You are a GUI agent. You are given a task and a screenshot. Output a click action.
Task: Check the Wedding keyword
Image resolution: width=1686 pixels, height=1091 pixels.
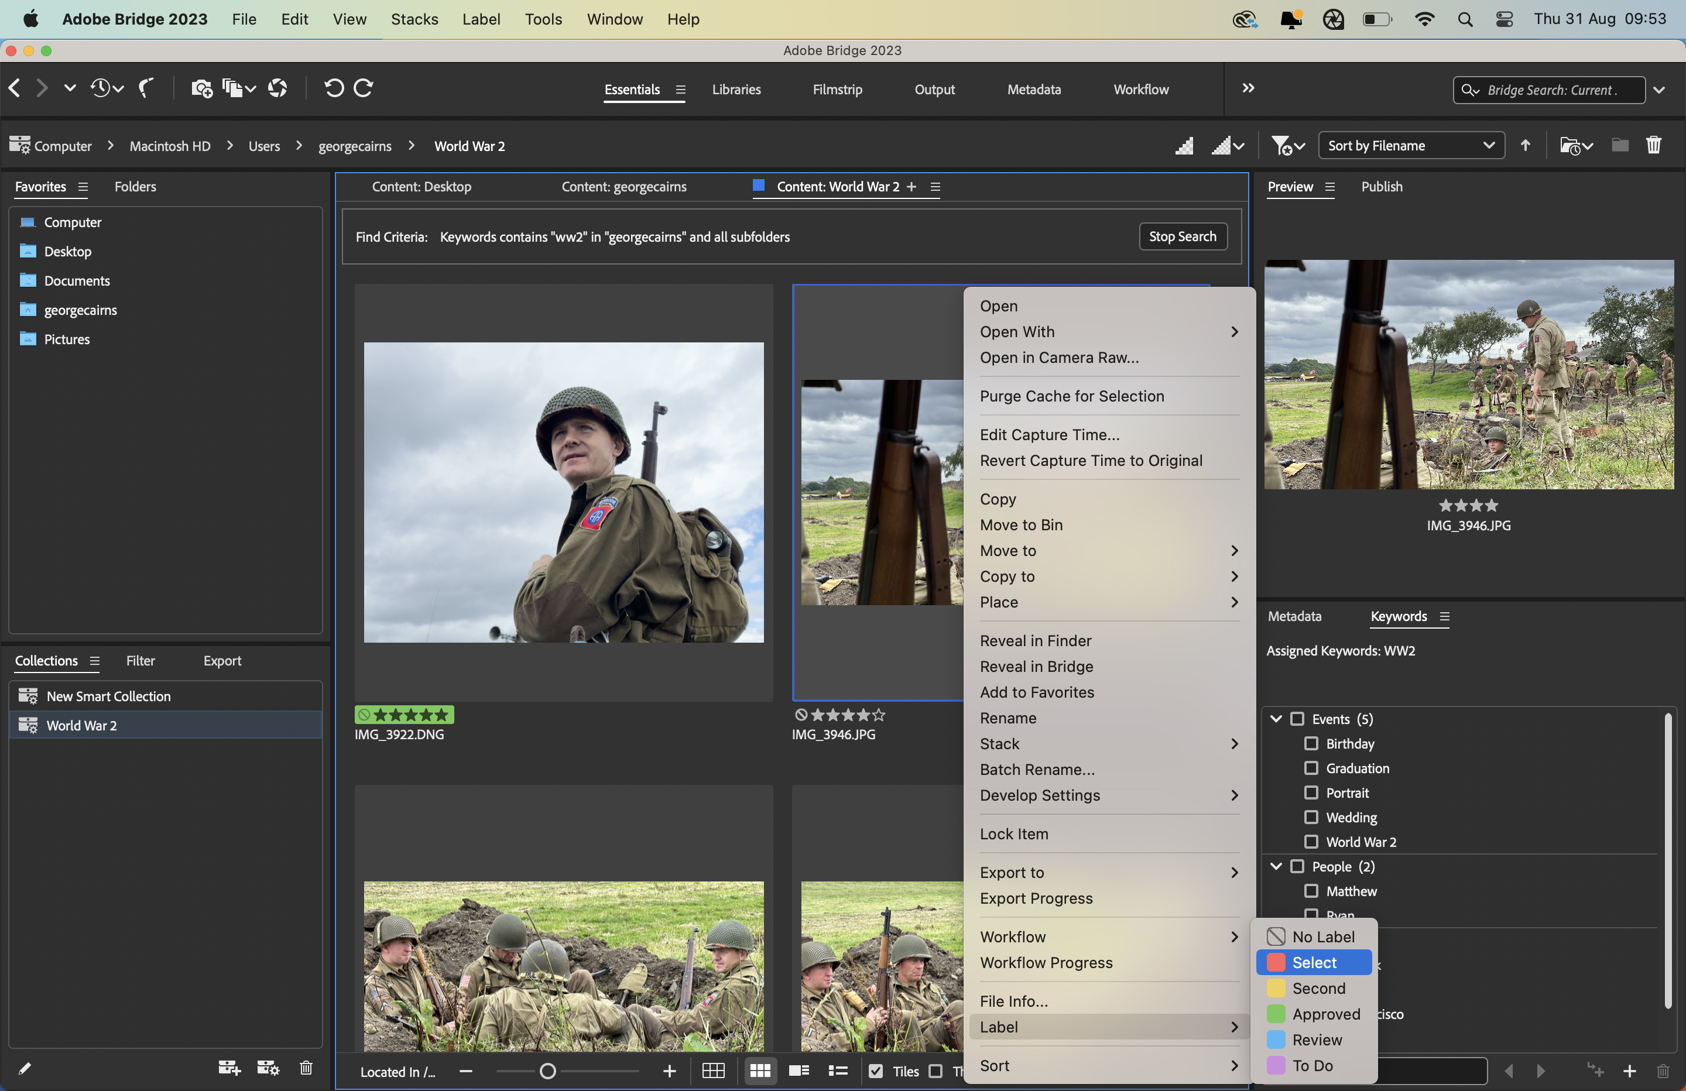pyautogui.click(x=1311, y=818)
